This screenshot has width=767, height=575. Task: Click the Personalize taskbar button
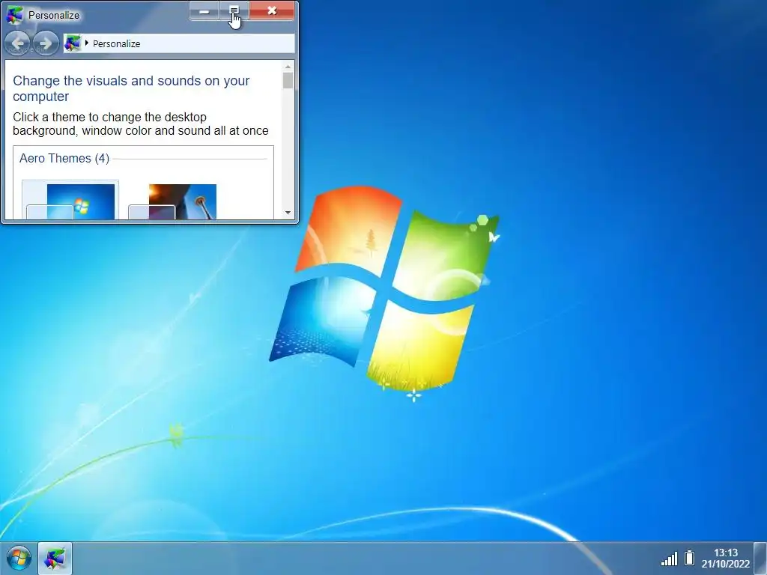pyautogui.click(x=55, y=559)
